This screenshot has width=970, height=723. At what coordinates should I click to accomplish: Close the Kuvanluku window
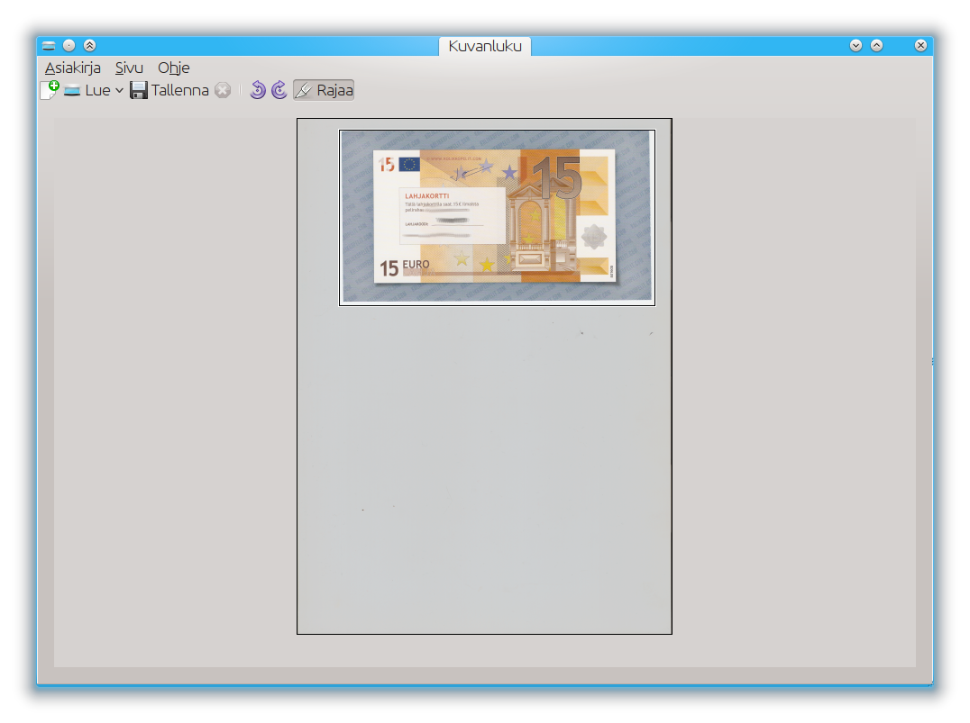point(920,46)
